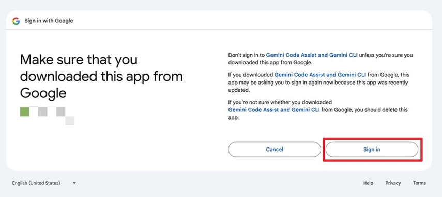Open the Privacy link in footer
Screen dimensions: 442x197
[x=393, y=183]
